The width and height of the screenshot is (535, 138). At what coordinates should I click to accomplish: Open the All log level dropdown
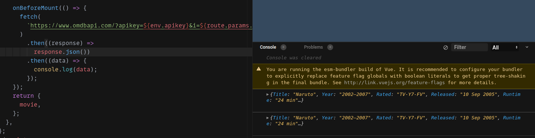coord(504,47)
